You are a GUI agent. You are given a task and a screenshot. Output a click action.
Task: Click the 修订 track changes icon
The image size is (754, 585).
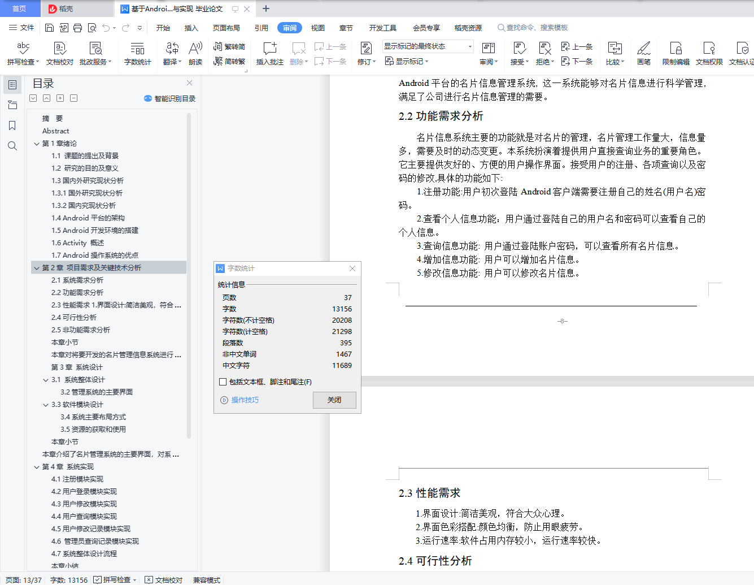[x=366, y=48]
